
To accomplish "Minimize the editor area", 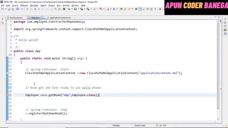I will pos(215,17).
